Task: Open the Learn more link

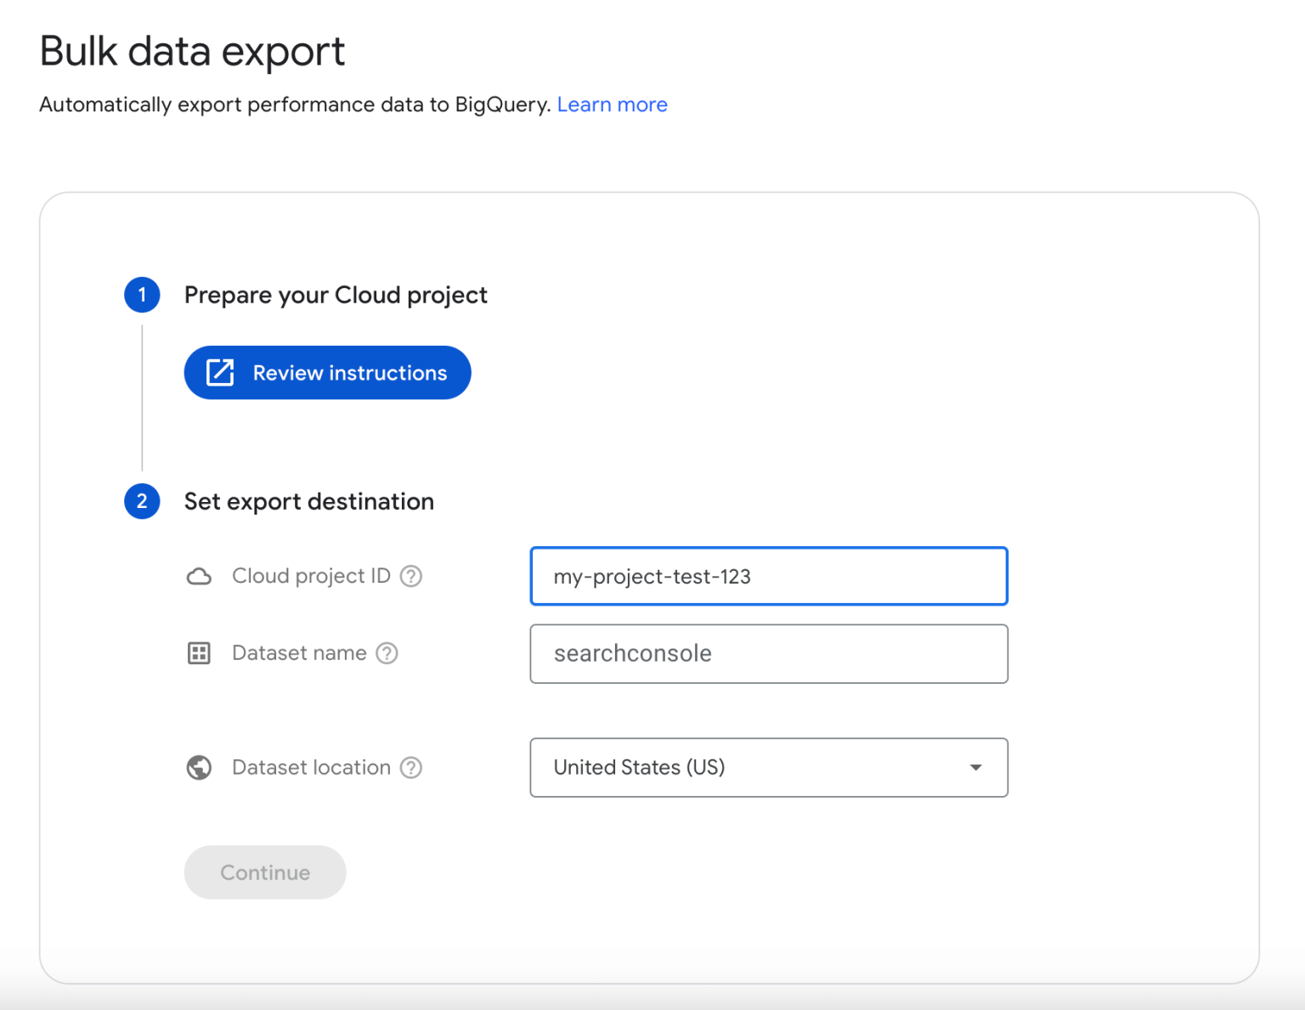Action: (612, 104)
